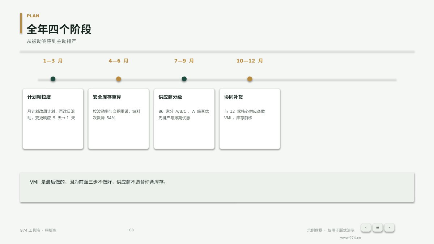Click the text 月计划改周计划，再改日滚动

[x=51, y=115]
